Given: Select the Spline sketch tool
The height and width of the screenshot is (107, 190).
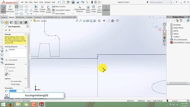Looking at the screenshot, I should pos(26,7).
